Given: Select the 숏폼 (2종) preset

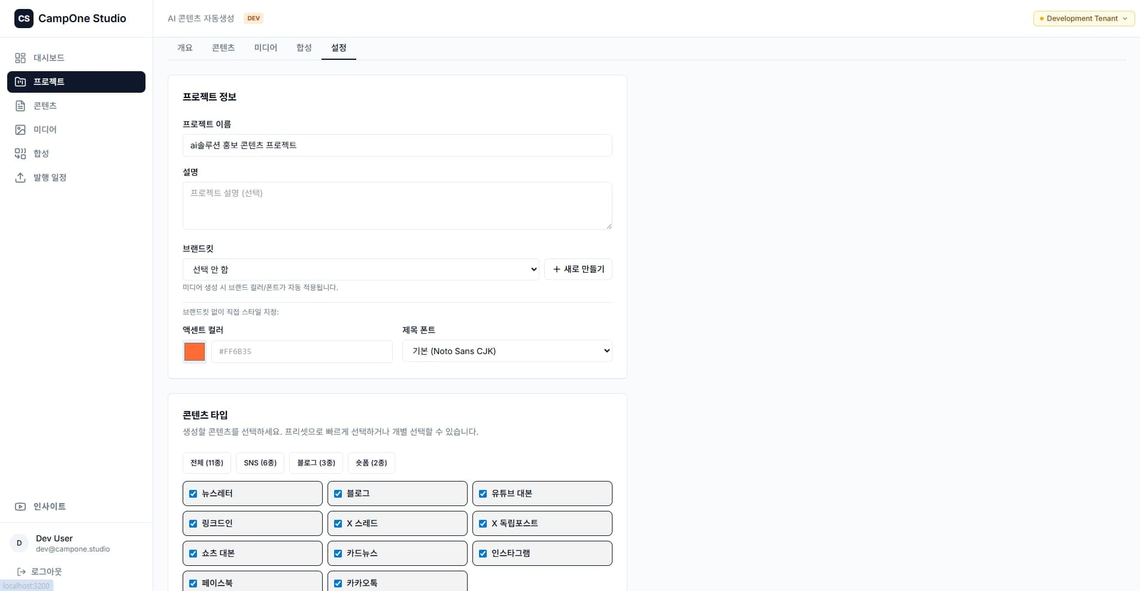Looking at the screenshot, I should click(x=371, y=463).
